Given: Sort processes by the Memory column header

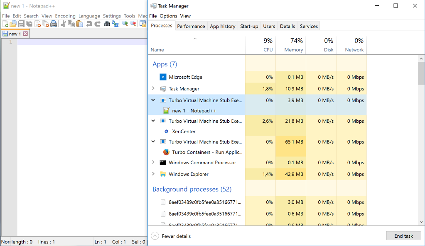Looking at the screenshot, I should click(x=291, y=45).
